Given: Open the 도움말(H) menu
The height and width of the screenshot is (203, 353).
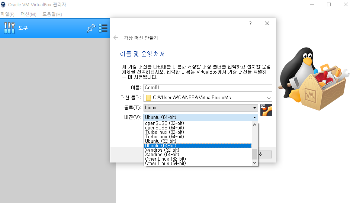Looking at the screenshot, I should click(52, 14).
